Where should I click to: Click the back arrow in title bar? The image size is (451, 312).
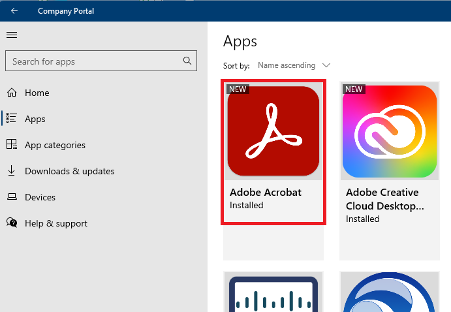coord(14,11)
